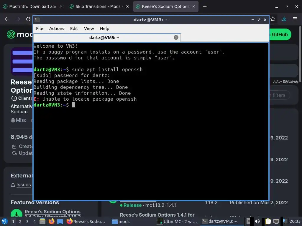Close the Skip Transitions browser tab
Viewport: 302px width, 226px height.
coord(127,6)
